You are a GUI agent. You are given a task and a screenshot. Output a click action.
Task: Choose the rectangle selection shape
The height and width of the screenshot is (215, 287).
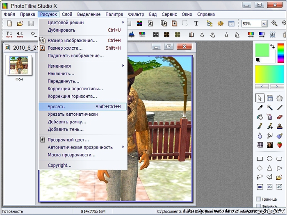click(260, 159)
